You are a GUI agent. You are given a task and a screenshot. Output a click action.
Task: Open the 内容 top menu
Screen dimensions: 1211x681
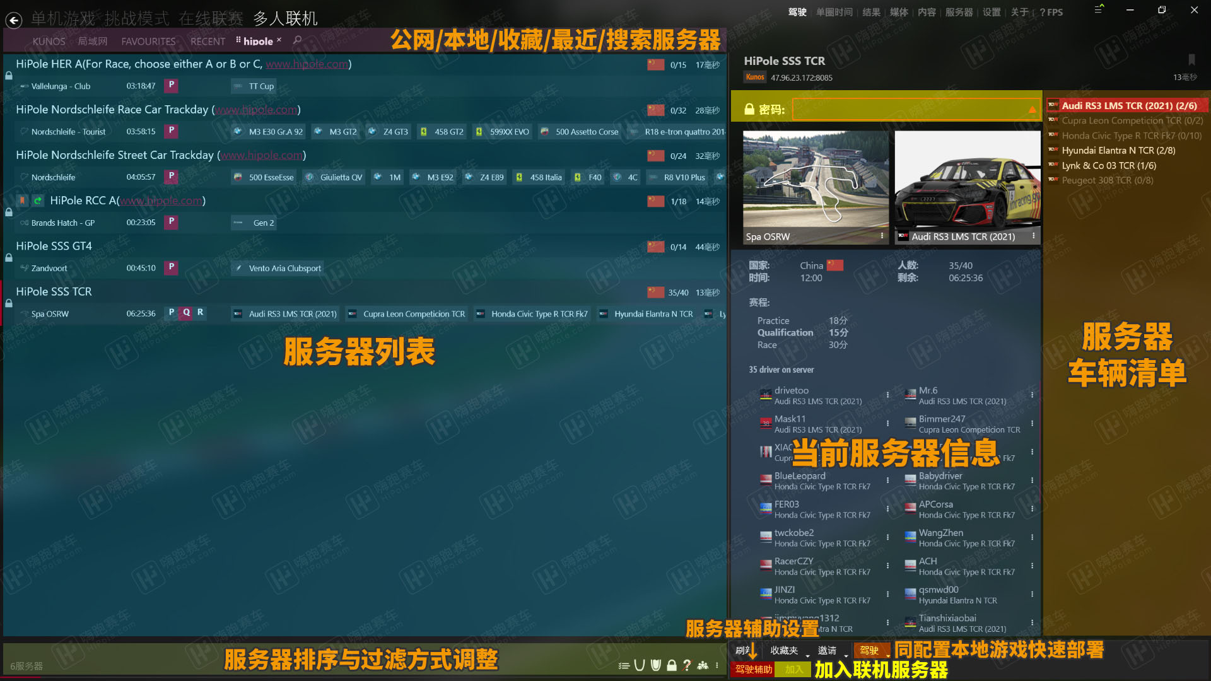927,12
